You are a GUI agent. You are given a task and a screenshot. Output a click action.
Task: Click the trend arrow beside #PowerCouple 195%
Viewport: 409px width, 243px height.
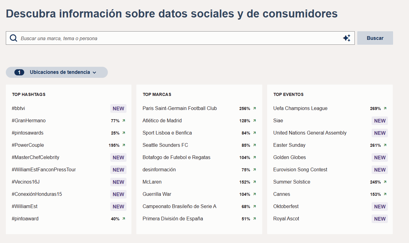point(124,145)
